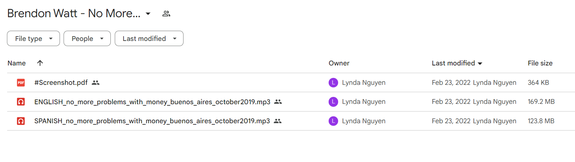Image resolution: width=575 pixels, height=162 pixels.
Task: Sort files by the Name column header
Action: (x=16, y=63)
